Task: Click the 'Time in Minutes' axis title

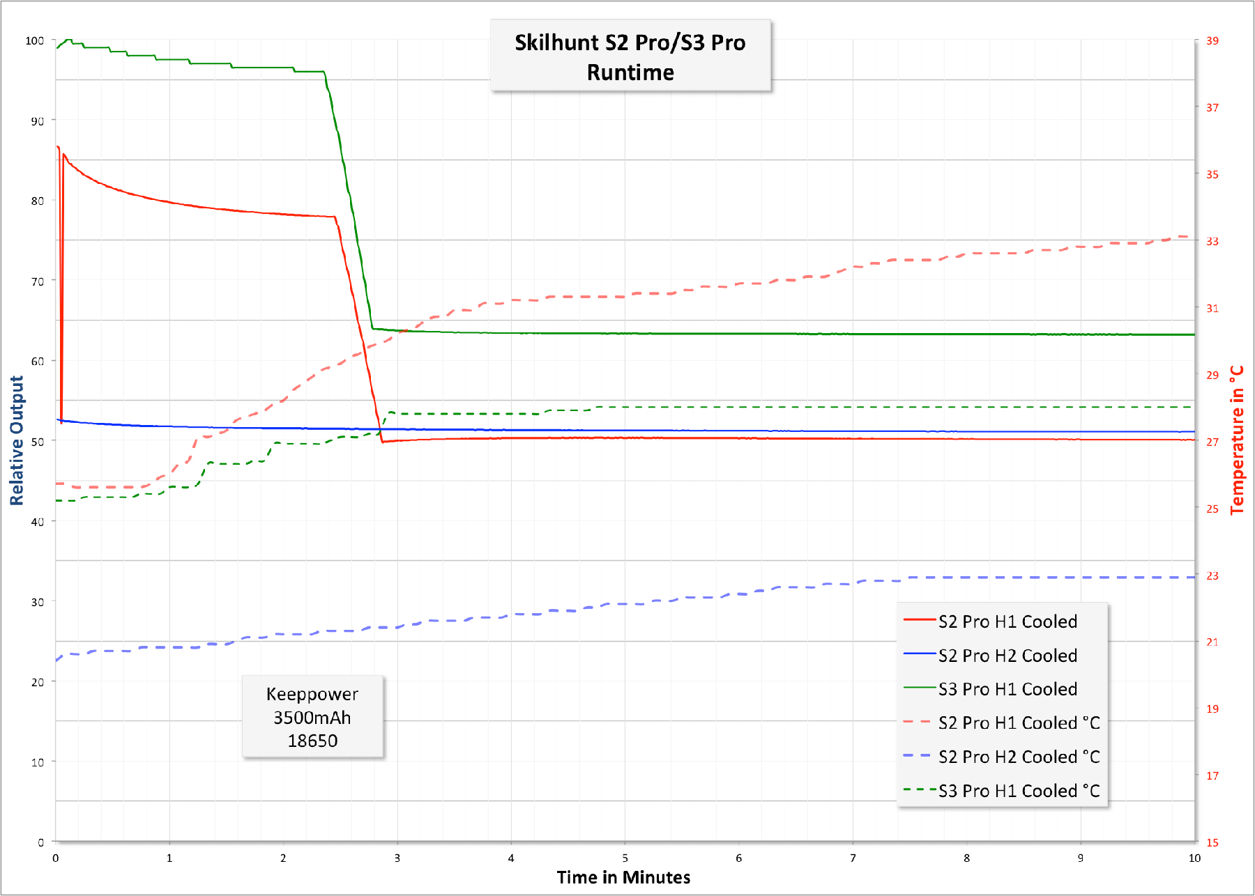Action: click(623, 877)
